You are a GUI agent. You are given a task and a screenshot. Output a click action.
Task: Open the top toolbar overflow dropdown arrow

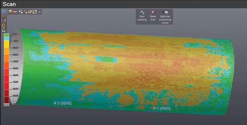tap(39, 12)
